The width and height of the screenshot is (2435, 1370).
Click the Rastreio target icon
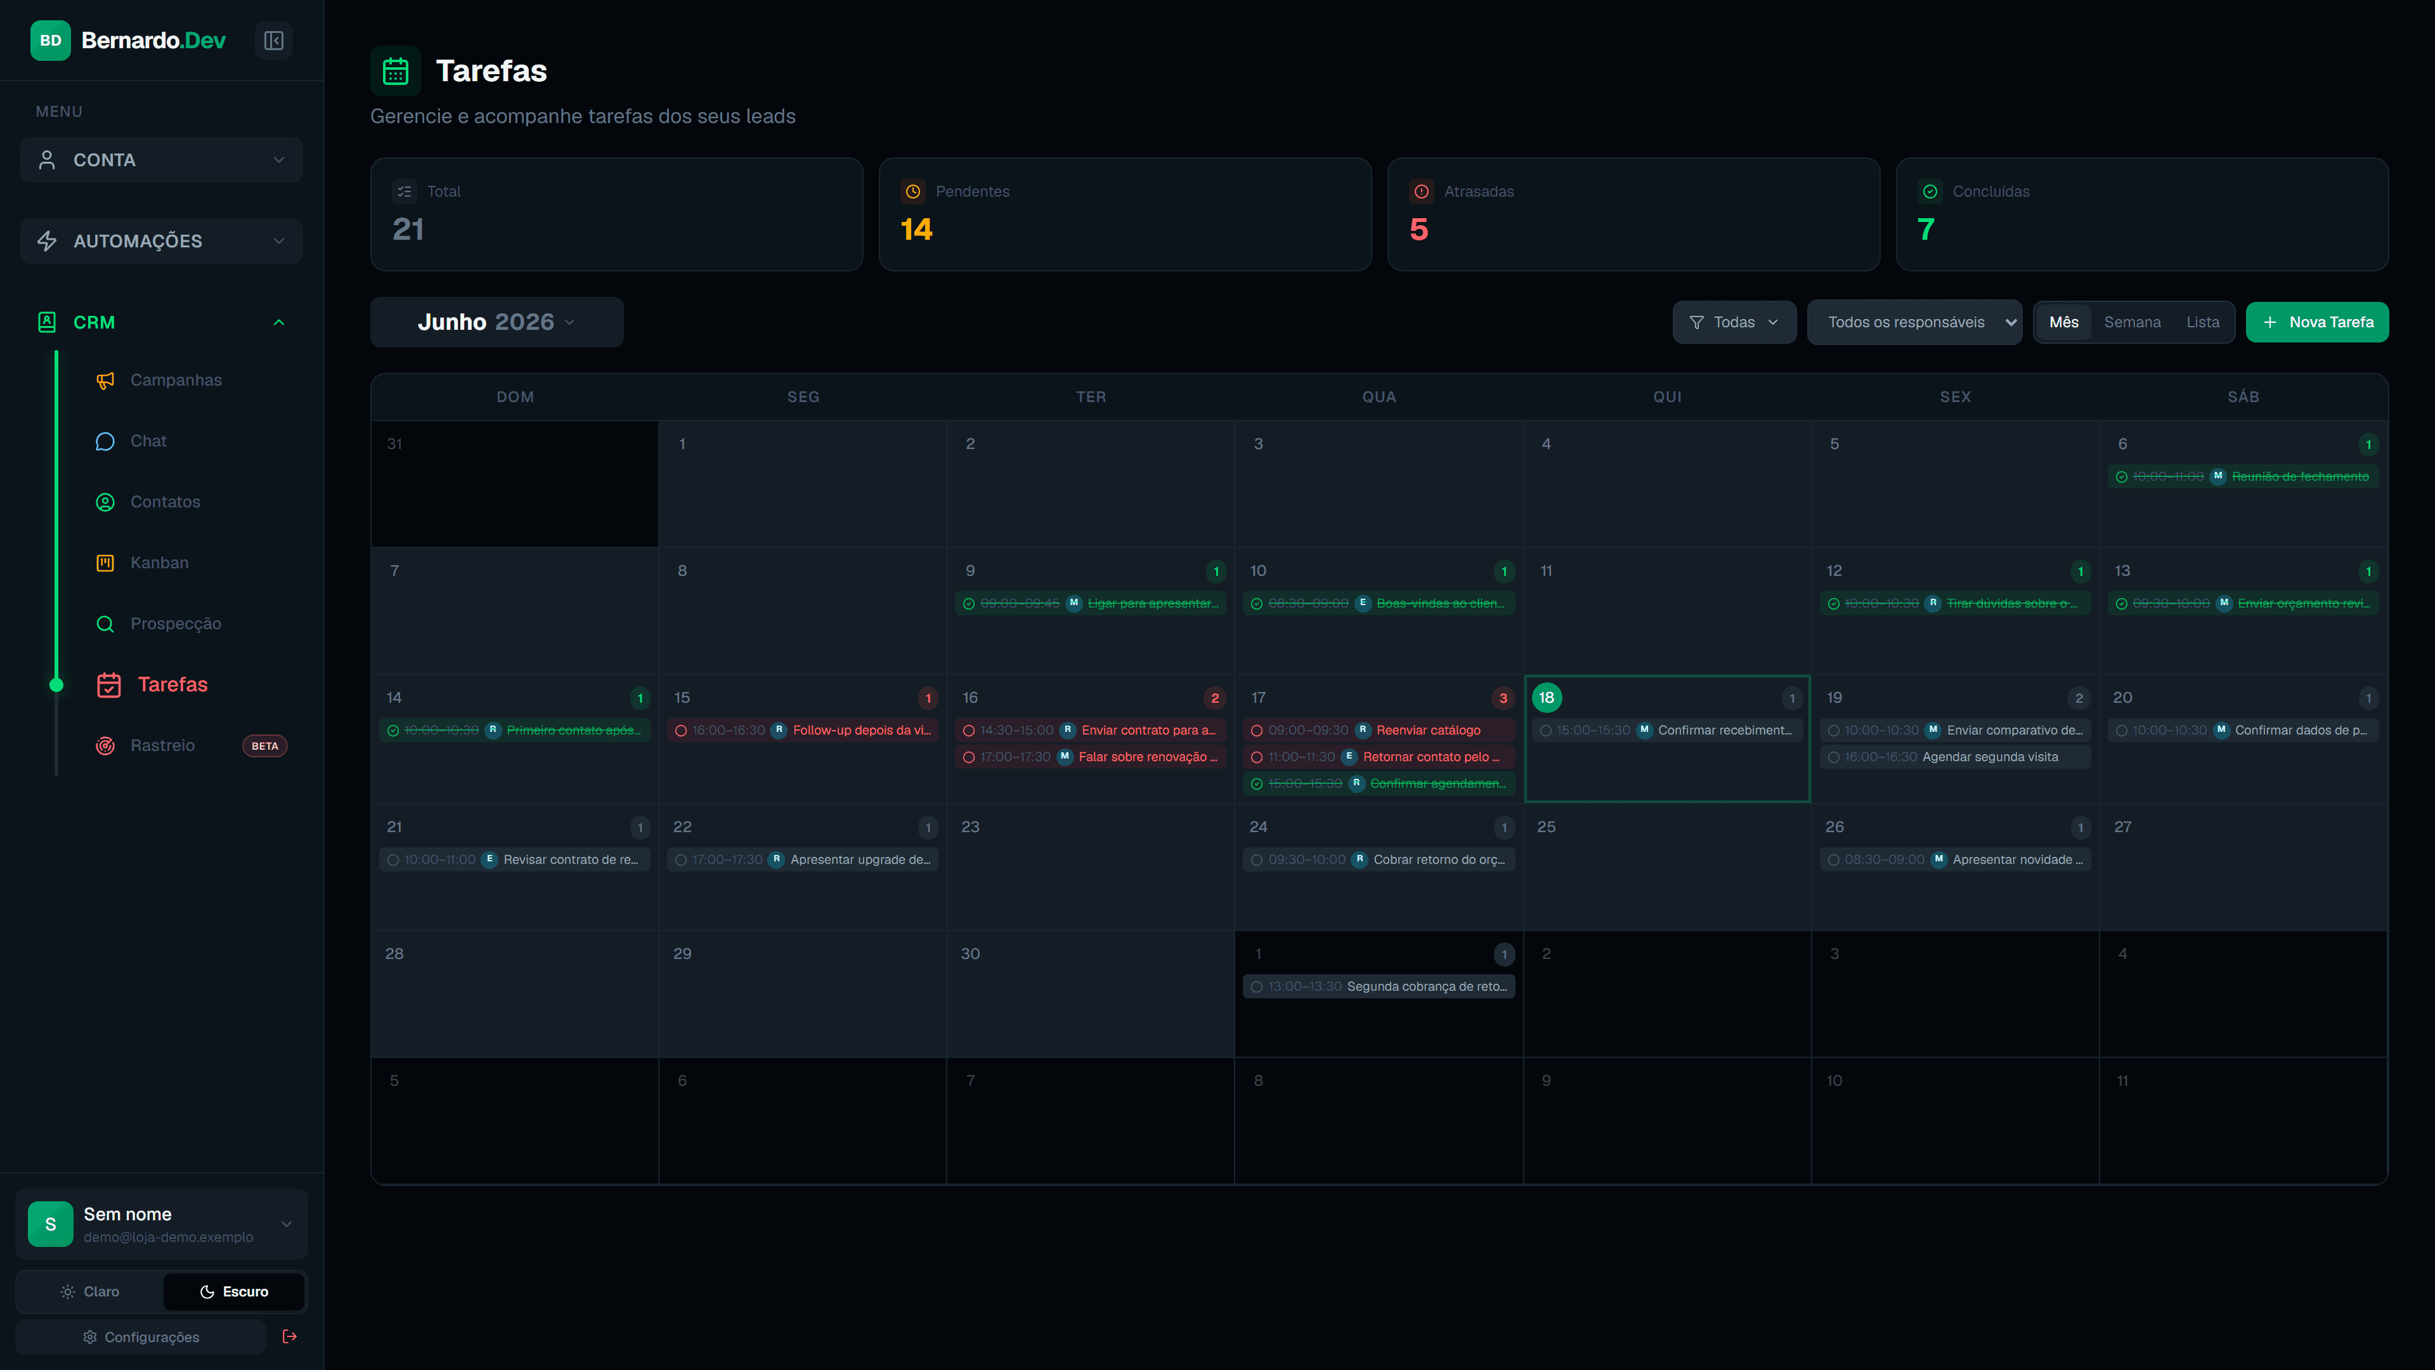(x=105, y=746)
